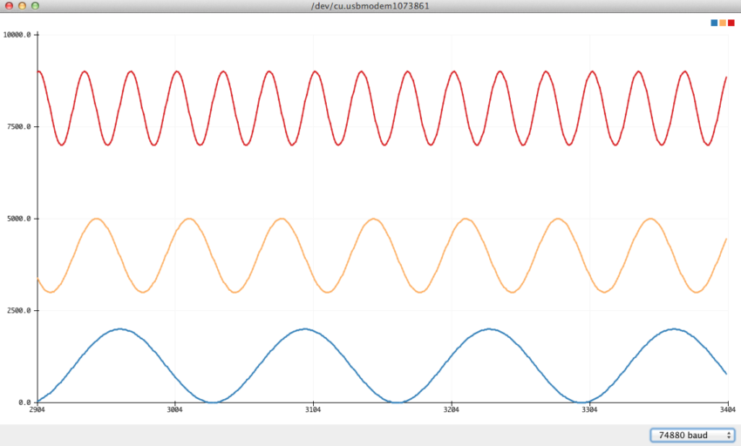
Task: Click the blue legend color swatch
Action: tap(714, 23)
